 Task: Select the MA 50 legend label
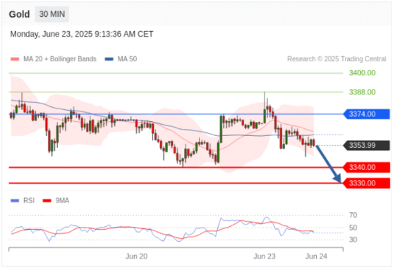[x=127, y=59]
